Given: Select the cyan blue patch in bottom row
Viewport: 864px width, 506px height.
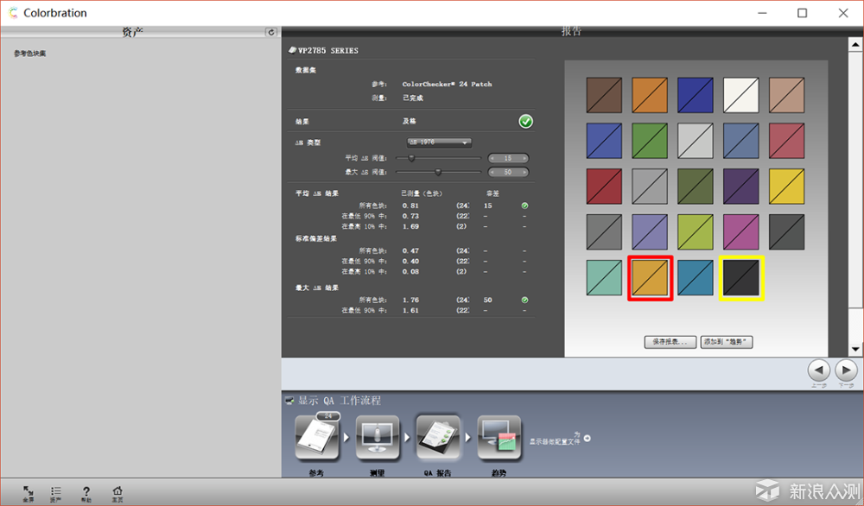Looking at the screenshot, I should point(696,278).
